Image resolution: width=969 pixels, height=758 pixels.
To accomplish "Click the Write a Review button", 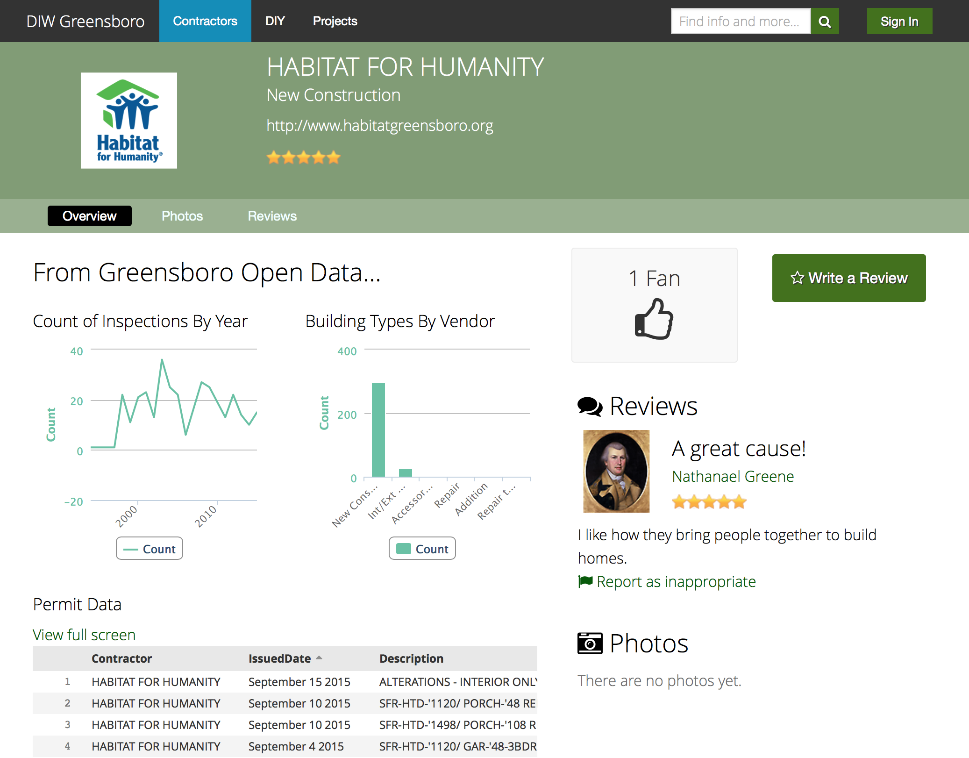I will click(849, 278).
